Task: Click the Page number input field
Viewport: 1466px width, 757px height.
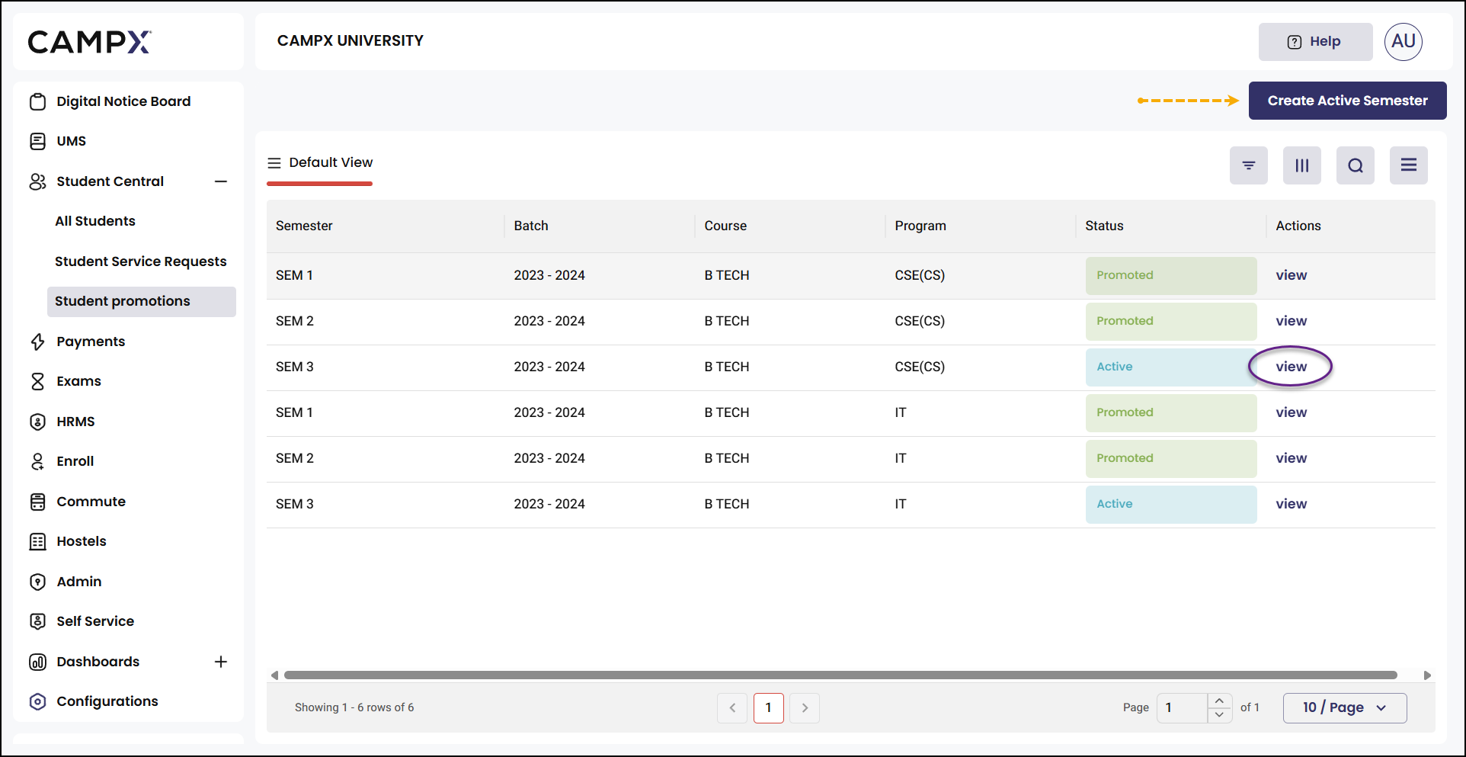Action: (1182, 707)
